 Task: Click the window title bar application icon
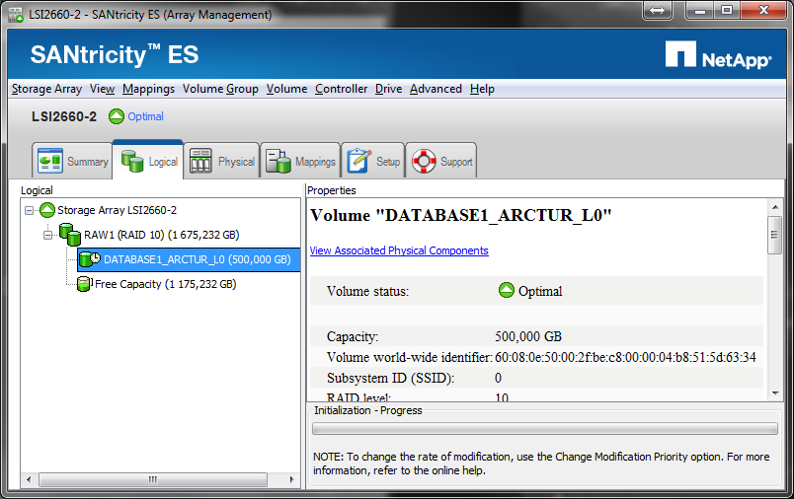tap(16, 15)
